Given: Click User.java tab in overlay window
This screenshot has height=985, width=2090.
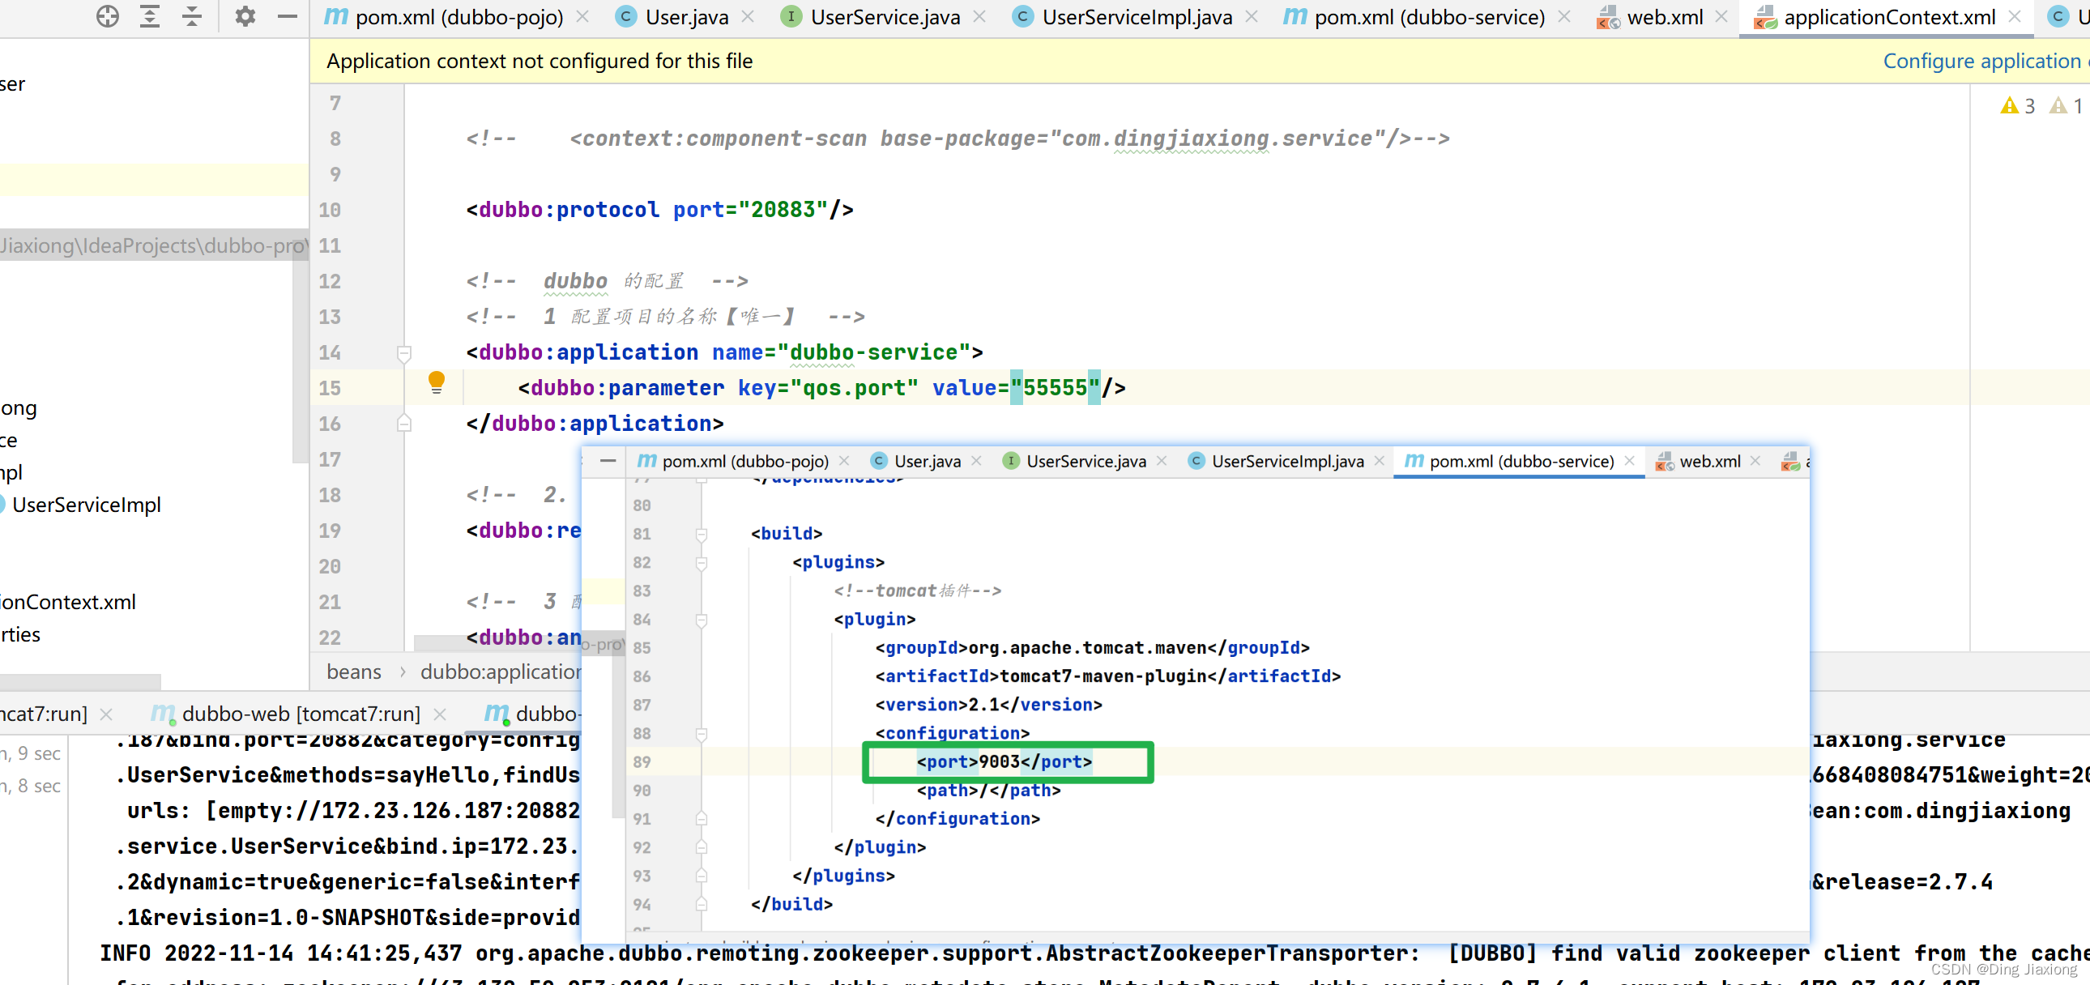Looking at the screenshot, I should click(916, 461).
